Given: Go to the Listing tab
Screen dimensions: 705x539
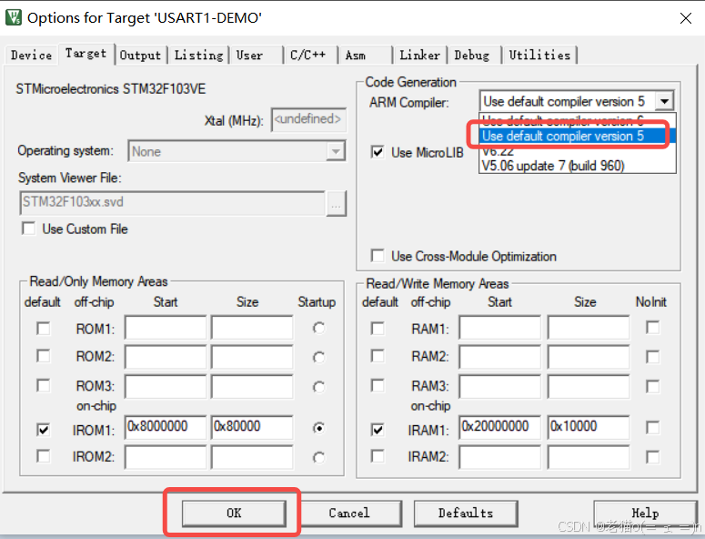Looking at the screenshot, I should (x=198, y=56).
